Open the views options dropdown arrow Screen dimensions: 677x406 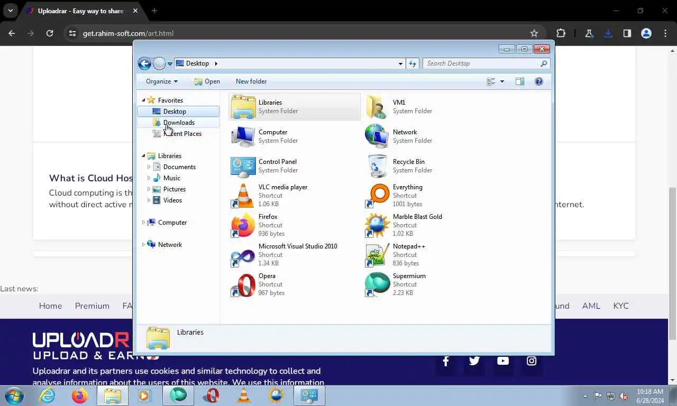point(502,81)
